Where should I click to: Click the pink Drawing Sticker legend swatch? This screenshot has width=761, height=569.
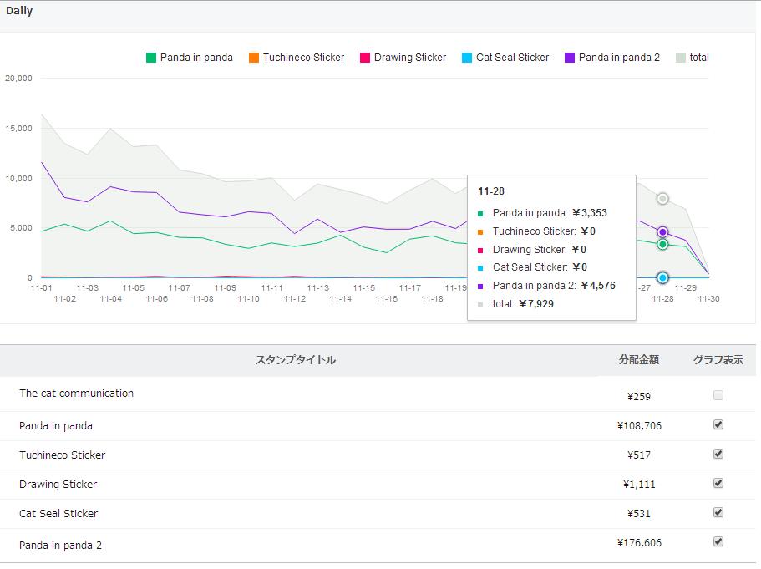pyautogui.click(x=365, y=58)
